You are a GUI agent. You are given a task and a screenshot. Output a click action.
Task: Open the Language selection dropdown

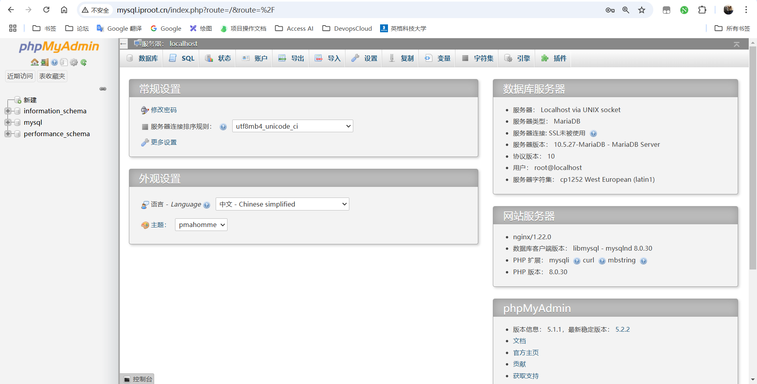[x=282, y=204]
